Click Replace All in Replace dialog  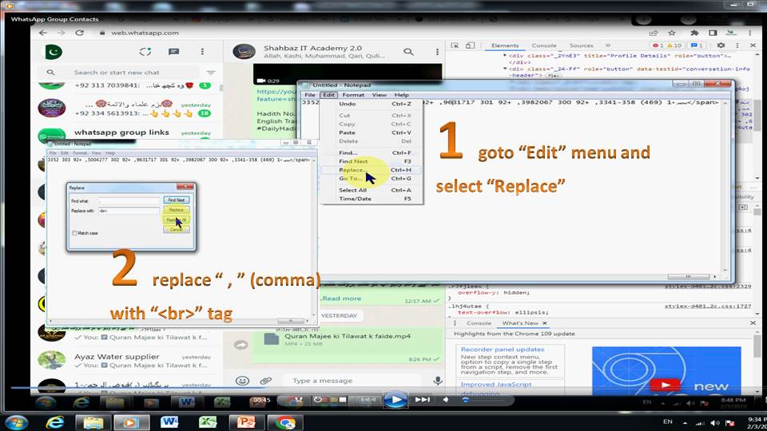click(x=176, y=220)
